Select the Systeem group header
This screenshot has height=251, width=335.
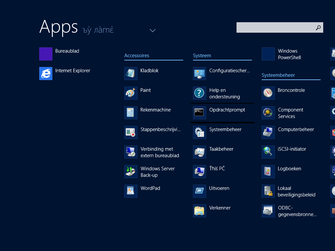coord(202,56)
